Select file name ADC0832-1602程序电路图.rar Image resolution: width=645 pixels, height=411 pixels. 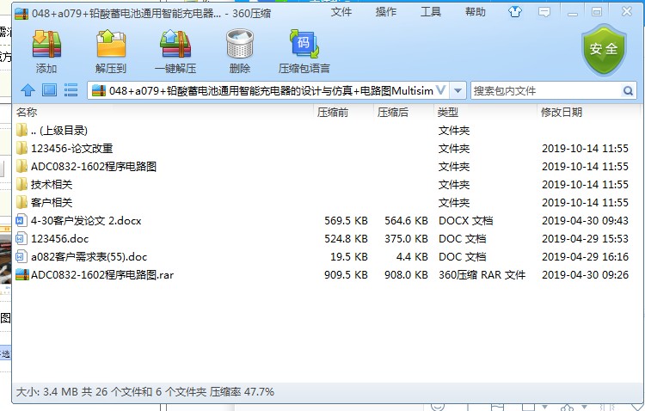point(102,275)
